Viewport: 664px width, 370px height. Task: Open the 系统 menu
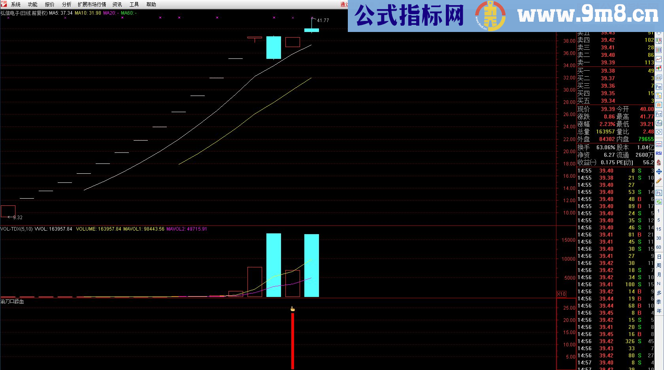click(16, 4)
